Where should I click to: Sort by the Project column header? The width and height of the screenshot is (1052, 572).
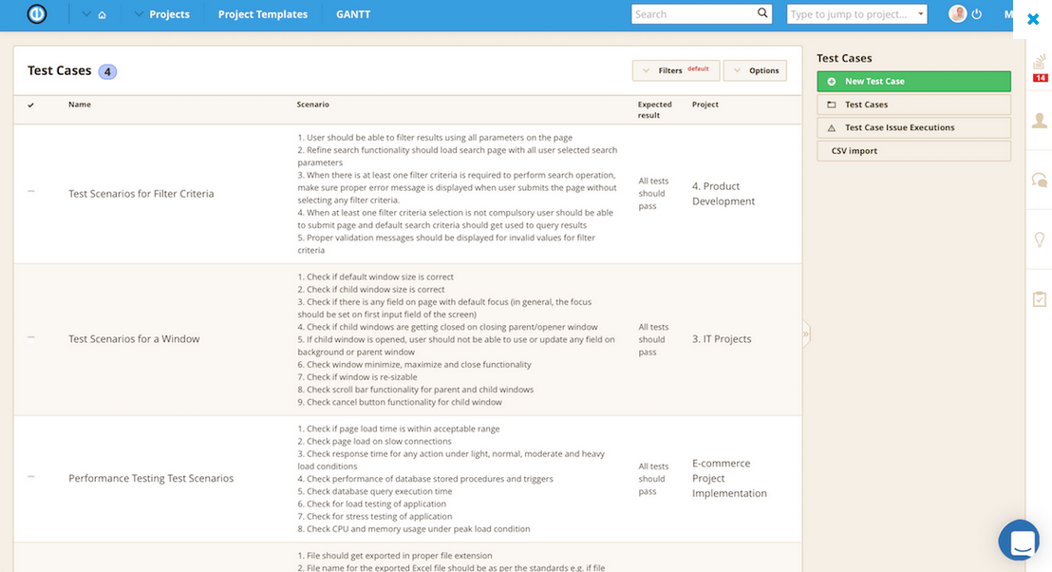click(x=705, y=105)
